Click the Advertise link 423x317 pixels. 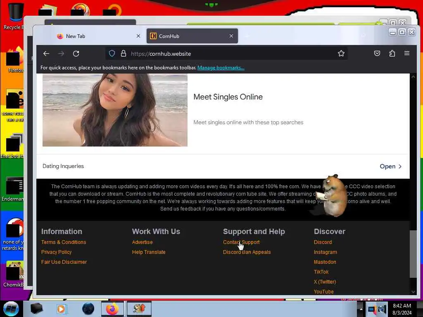143,242
